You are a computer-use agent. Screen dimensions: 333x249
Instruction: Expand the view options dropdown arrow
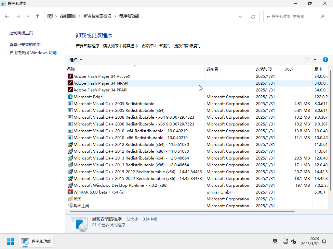pyautogui.click(x=315, y=60)
